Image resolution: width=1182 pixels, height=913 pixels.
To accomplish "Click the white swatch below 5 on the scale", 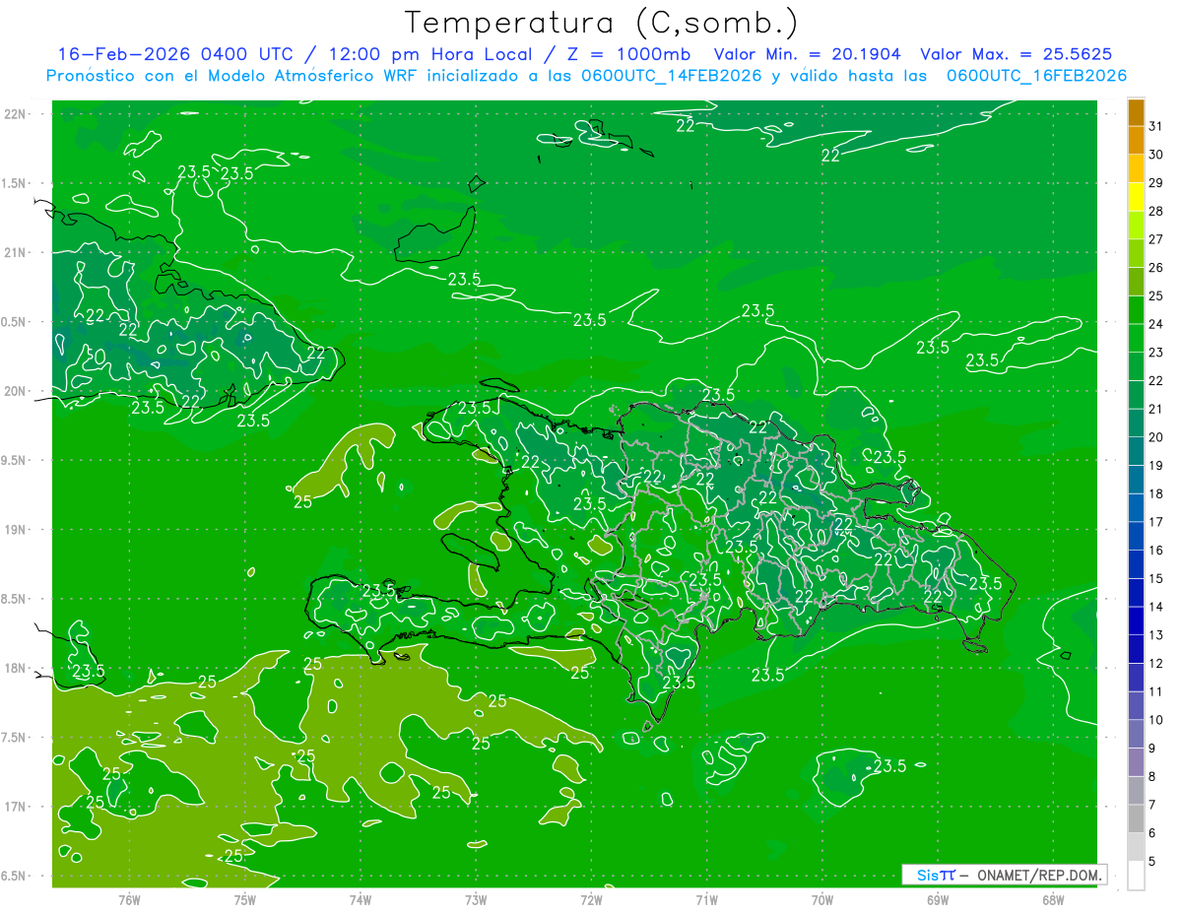I will click(1136, 876).
